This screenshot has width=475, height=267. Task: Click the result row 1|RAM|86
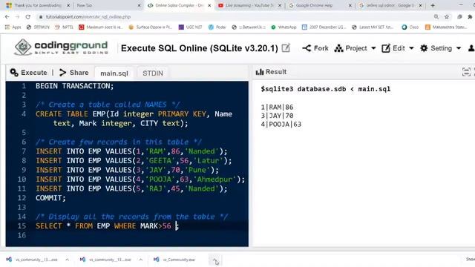click(277, 107)
